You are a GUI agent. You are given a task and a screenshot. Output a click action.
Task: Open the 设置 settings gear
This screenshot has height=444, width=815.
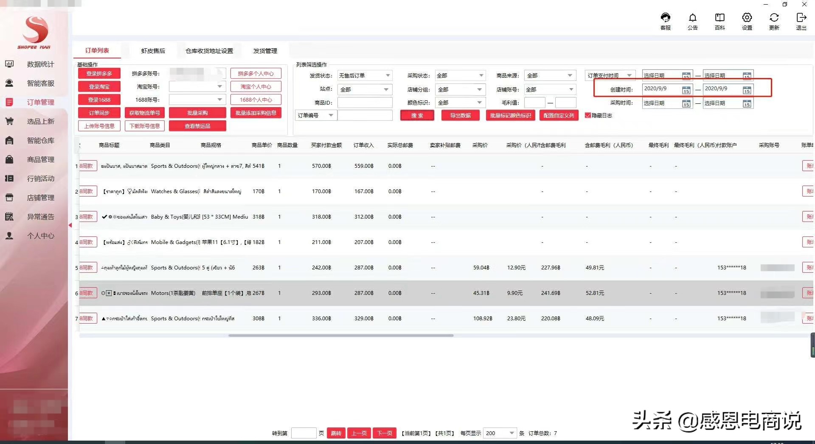[747, 21]
